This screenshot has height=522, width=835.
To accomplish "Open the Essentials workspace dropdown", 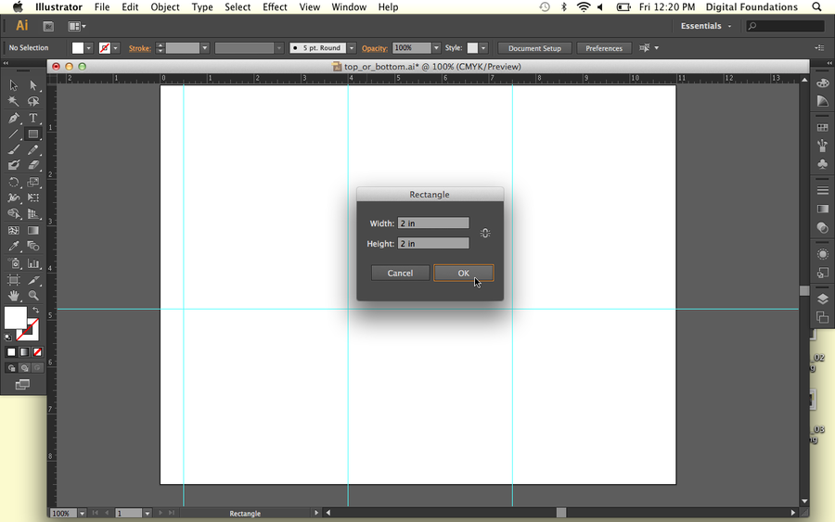I will tap(706, 26).
